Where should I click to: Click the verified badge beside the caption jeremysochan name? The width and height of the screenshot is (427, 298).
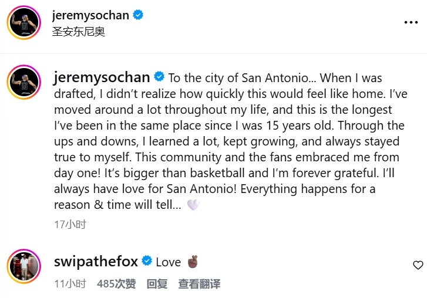(x=159, y=77)
